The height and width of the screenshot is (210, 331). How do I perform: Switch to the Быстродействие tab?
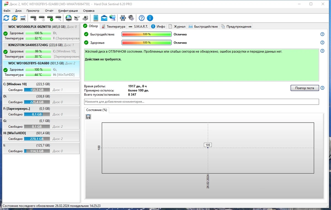coord(203,26)
